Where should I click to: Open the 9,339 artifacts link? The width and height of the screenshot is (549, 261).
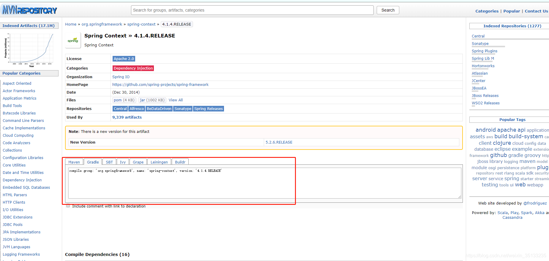click(127, 117)
